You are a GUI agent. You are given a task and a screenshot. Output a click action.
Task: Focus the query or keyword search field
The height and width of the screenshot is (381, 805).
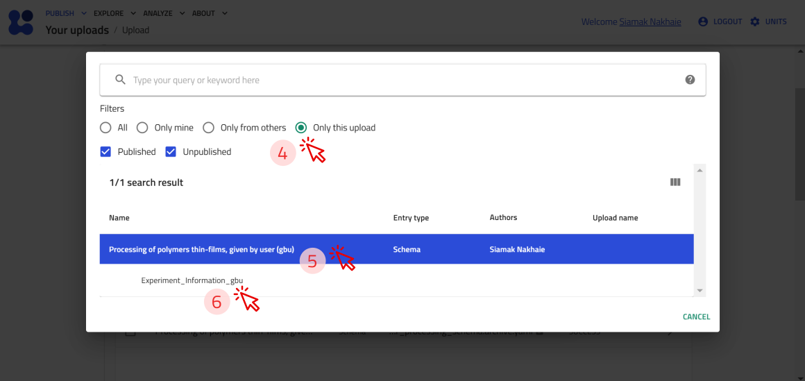tap(402, 80)
